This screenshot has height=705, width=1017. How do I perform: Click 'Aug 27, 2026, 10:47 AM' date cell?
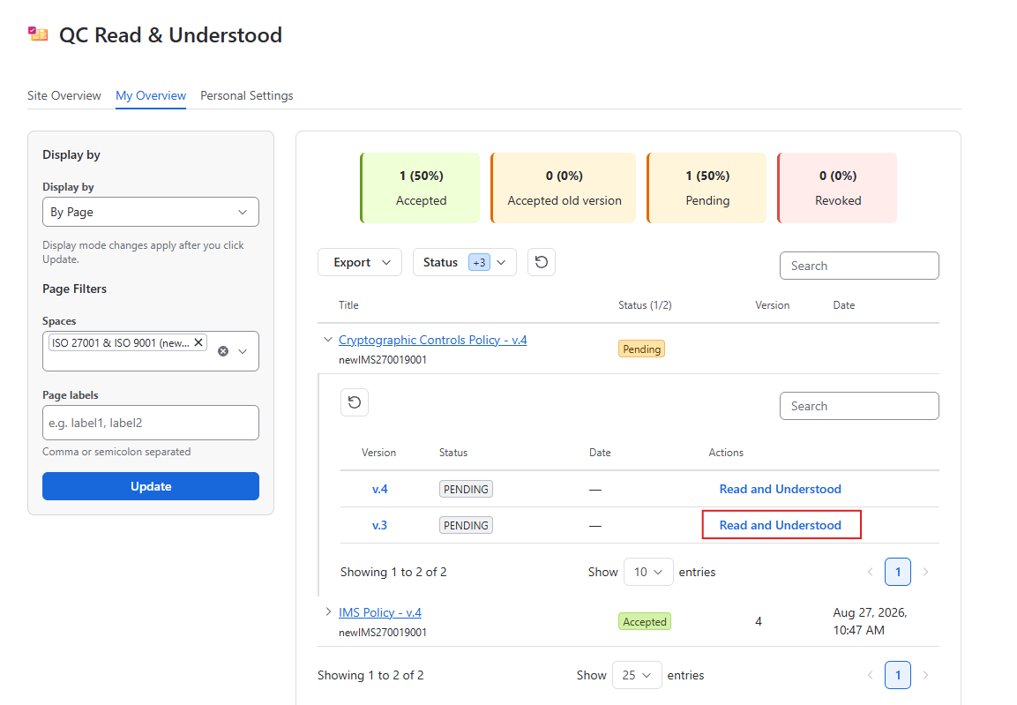[x=870, y=621]
